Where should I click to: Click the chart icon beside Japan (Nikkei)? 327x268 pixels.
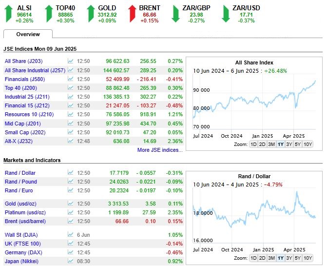[x=71, y=261]
